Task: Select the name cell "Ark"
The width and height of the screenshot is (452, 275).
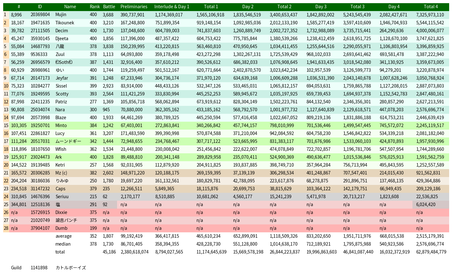Action: point(59,157)
